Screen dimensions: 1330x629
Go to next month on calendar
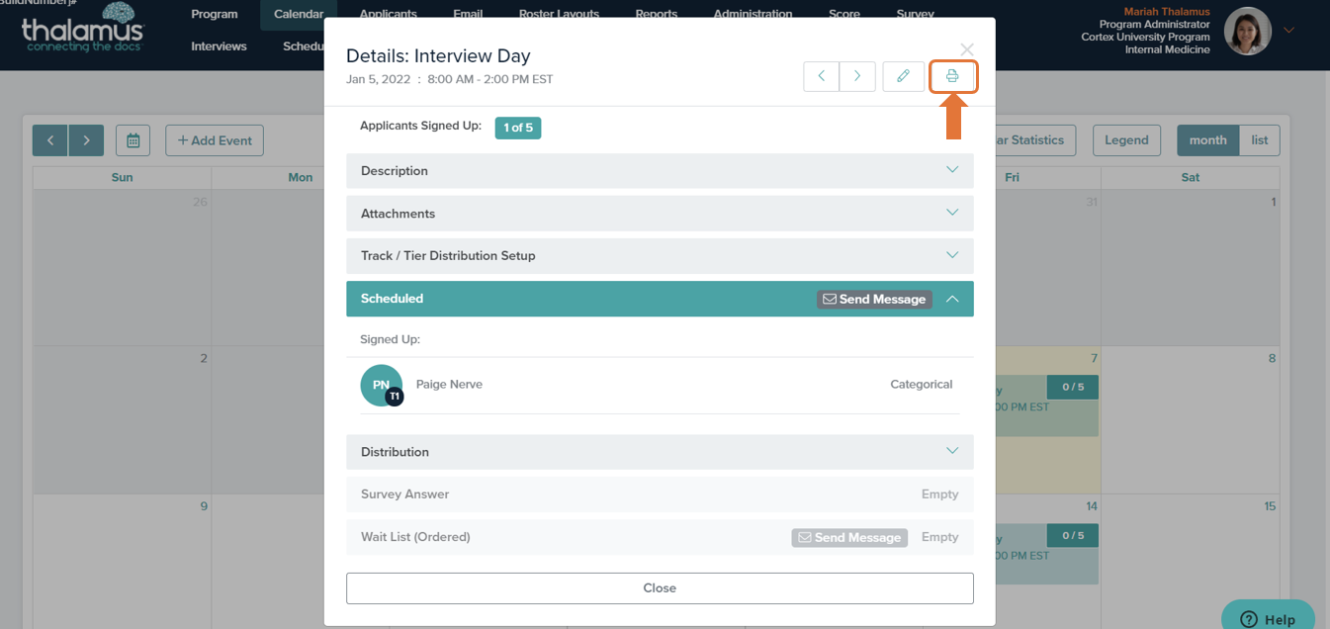(86, 140)
